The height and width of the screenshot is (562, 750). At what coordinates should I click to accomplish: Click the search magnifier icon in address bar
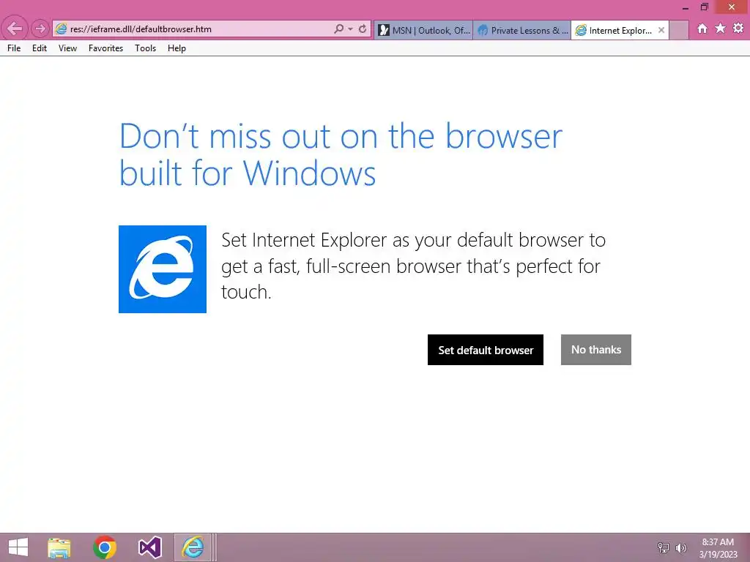click(x=338, y=29)
